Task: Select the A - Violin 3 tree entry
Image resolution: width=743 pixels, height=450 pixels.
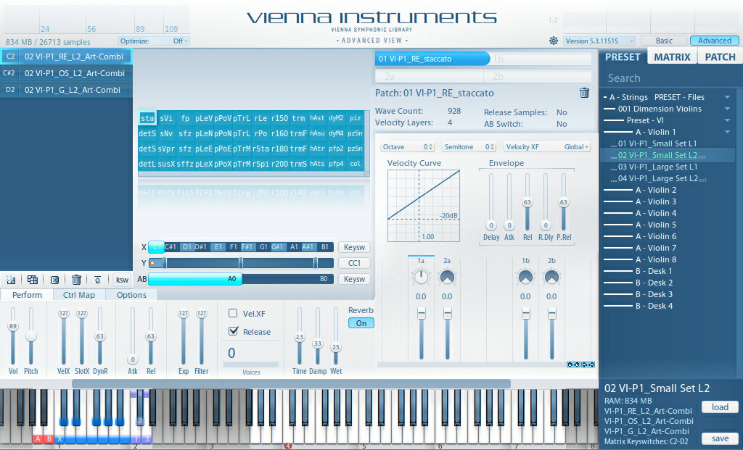Action: 657,201
